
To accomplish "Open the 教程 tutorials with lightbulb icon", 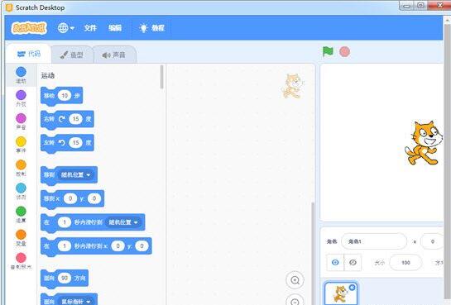I will [x=151, y=28].
